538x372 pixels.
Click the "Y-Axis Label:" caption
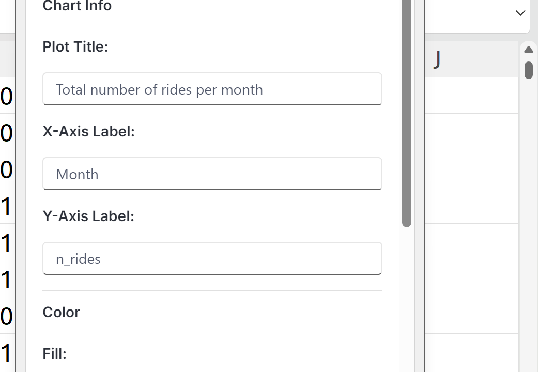point(88,216)
